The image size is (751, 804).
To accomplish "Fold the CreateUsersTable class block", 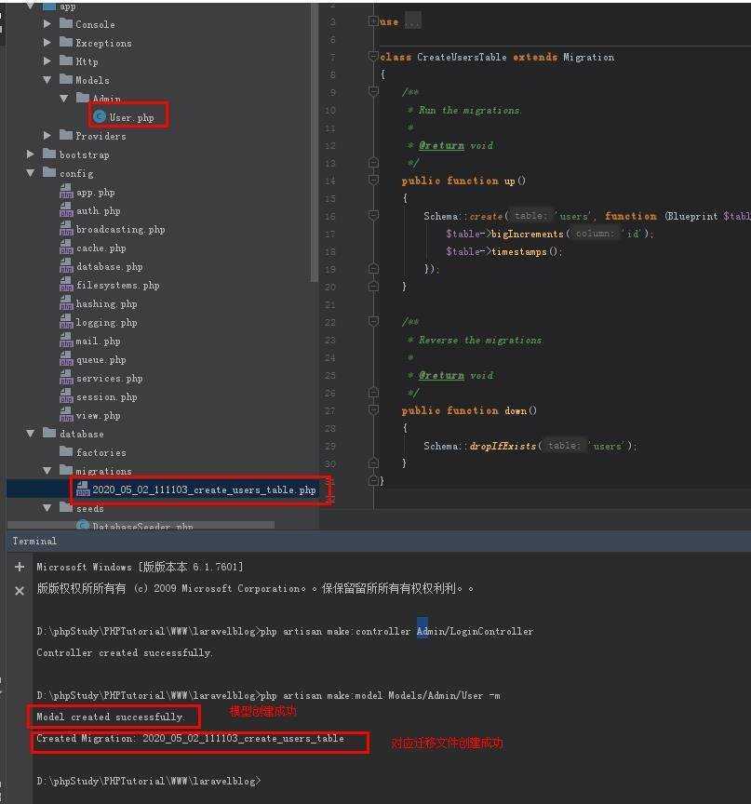I will pyautogui.click(x=373, y=57).
